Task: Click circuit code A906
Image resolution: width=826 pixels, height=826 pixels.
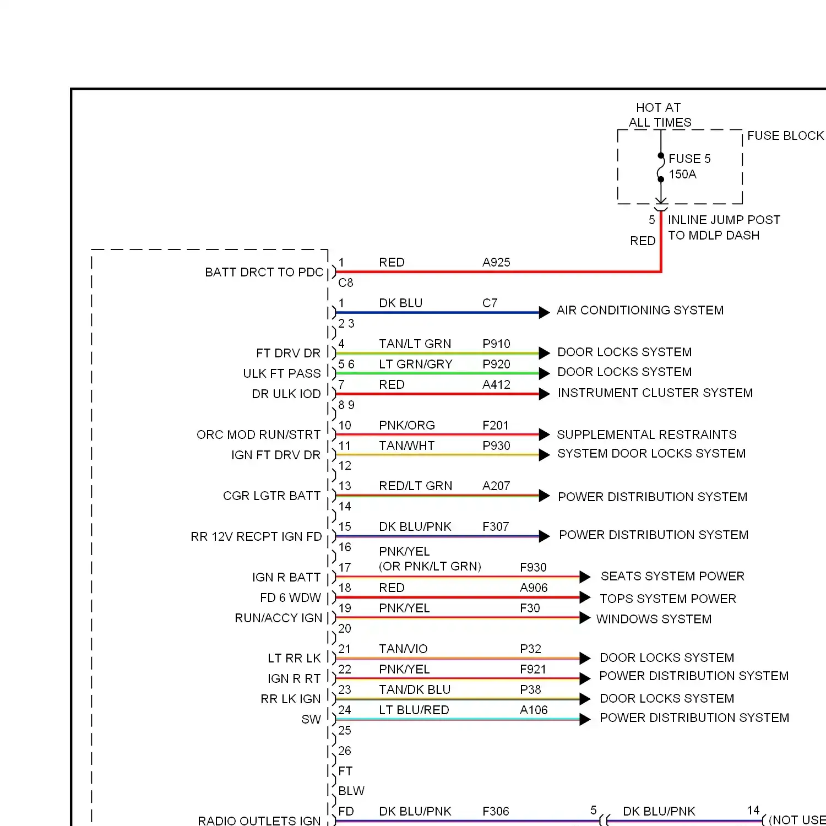Action: (x=534, y=588)
